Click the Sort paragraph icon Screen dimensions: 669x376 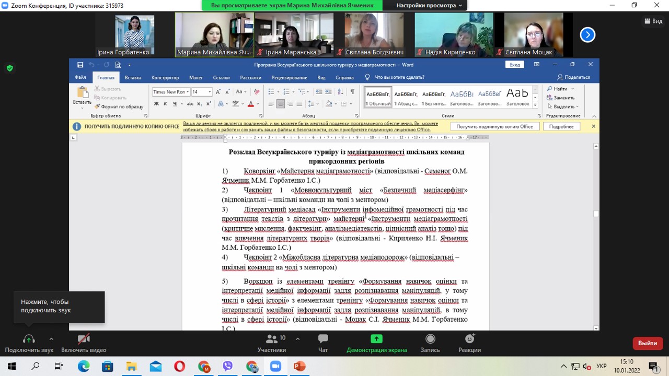(340, 92)
